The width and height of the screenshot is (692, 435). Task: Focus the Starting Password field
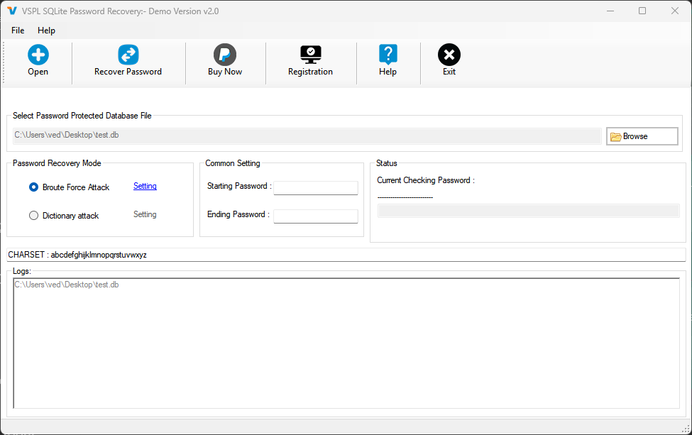(x=316, y=187)
